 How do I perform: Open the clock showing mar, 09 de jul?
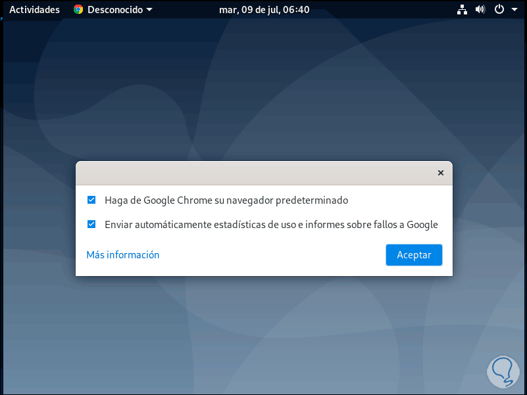coord(264,10)
